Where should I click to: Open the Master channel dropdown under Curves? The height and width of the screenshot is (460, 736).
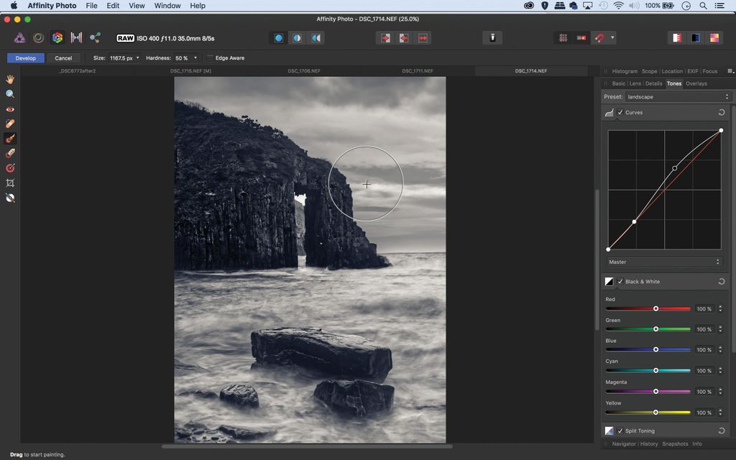pos(665,262)
